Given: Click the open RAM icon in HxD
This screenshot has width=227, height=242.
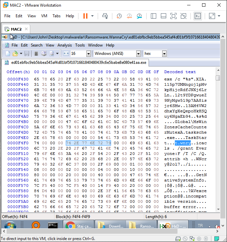Looking at the screenshot, I should pos(36,54).
